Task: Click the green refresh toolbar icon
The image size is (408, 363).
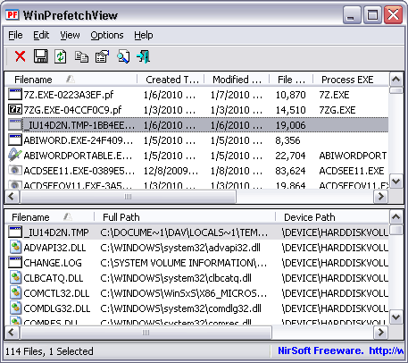Action: [61, 56]
